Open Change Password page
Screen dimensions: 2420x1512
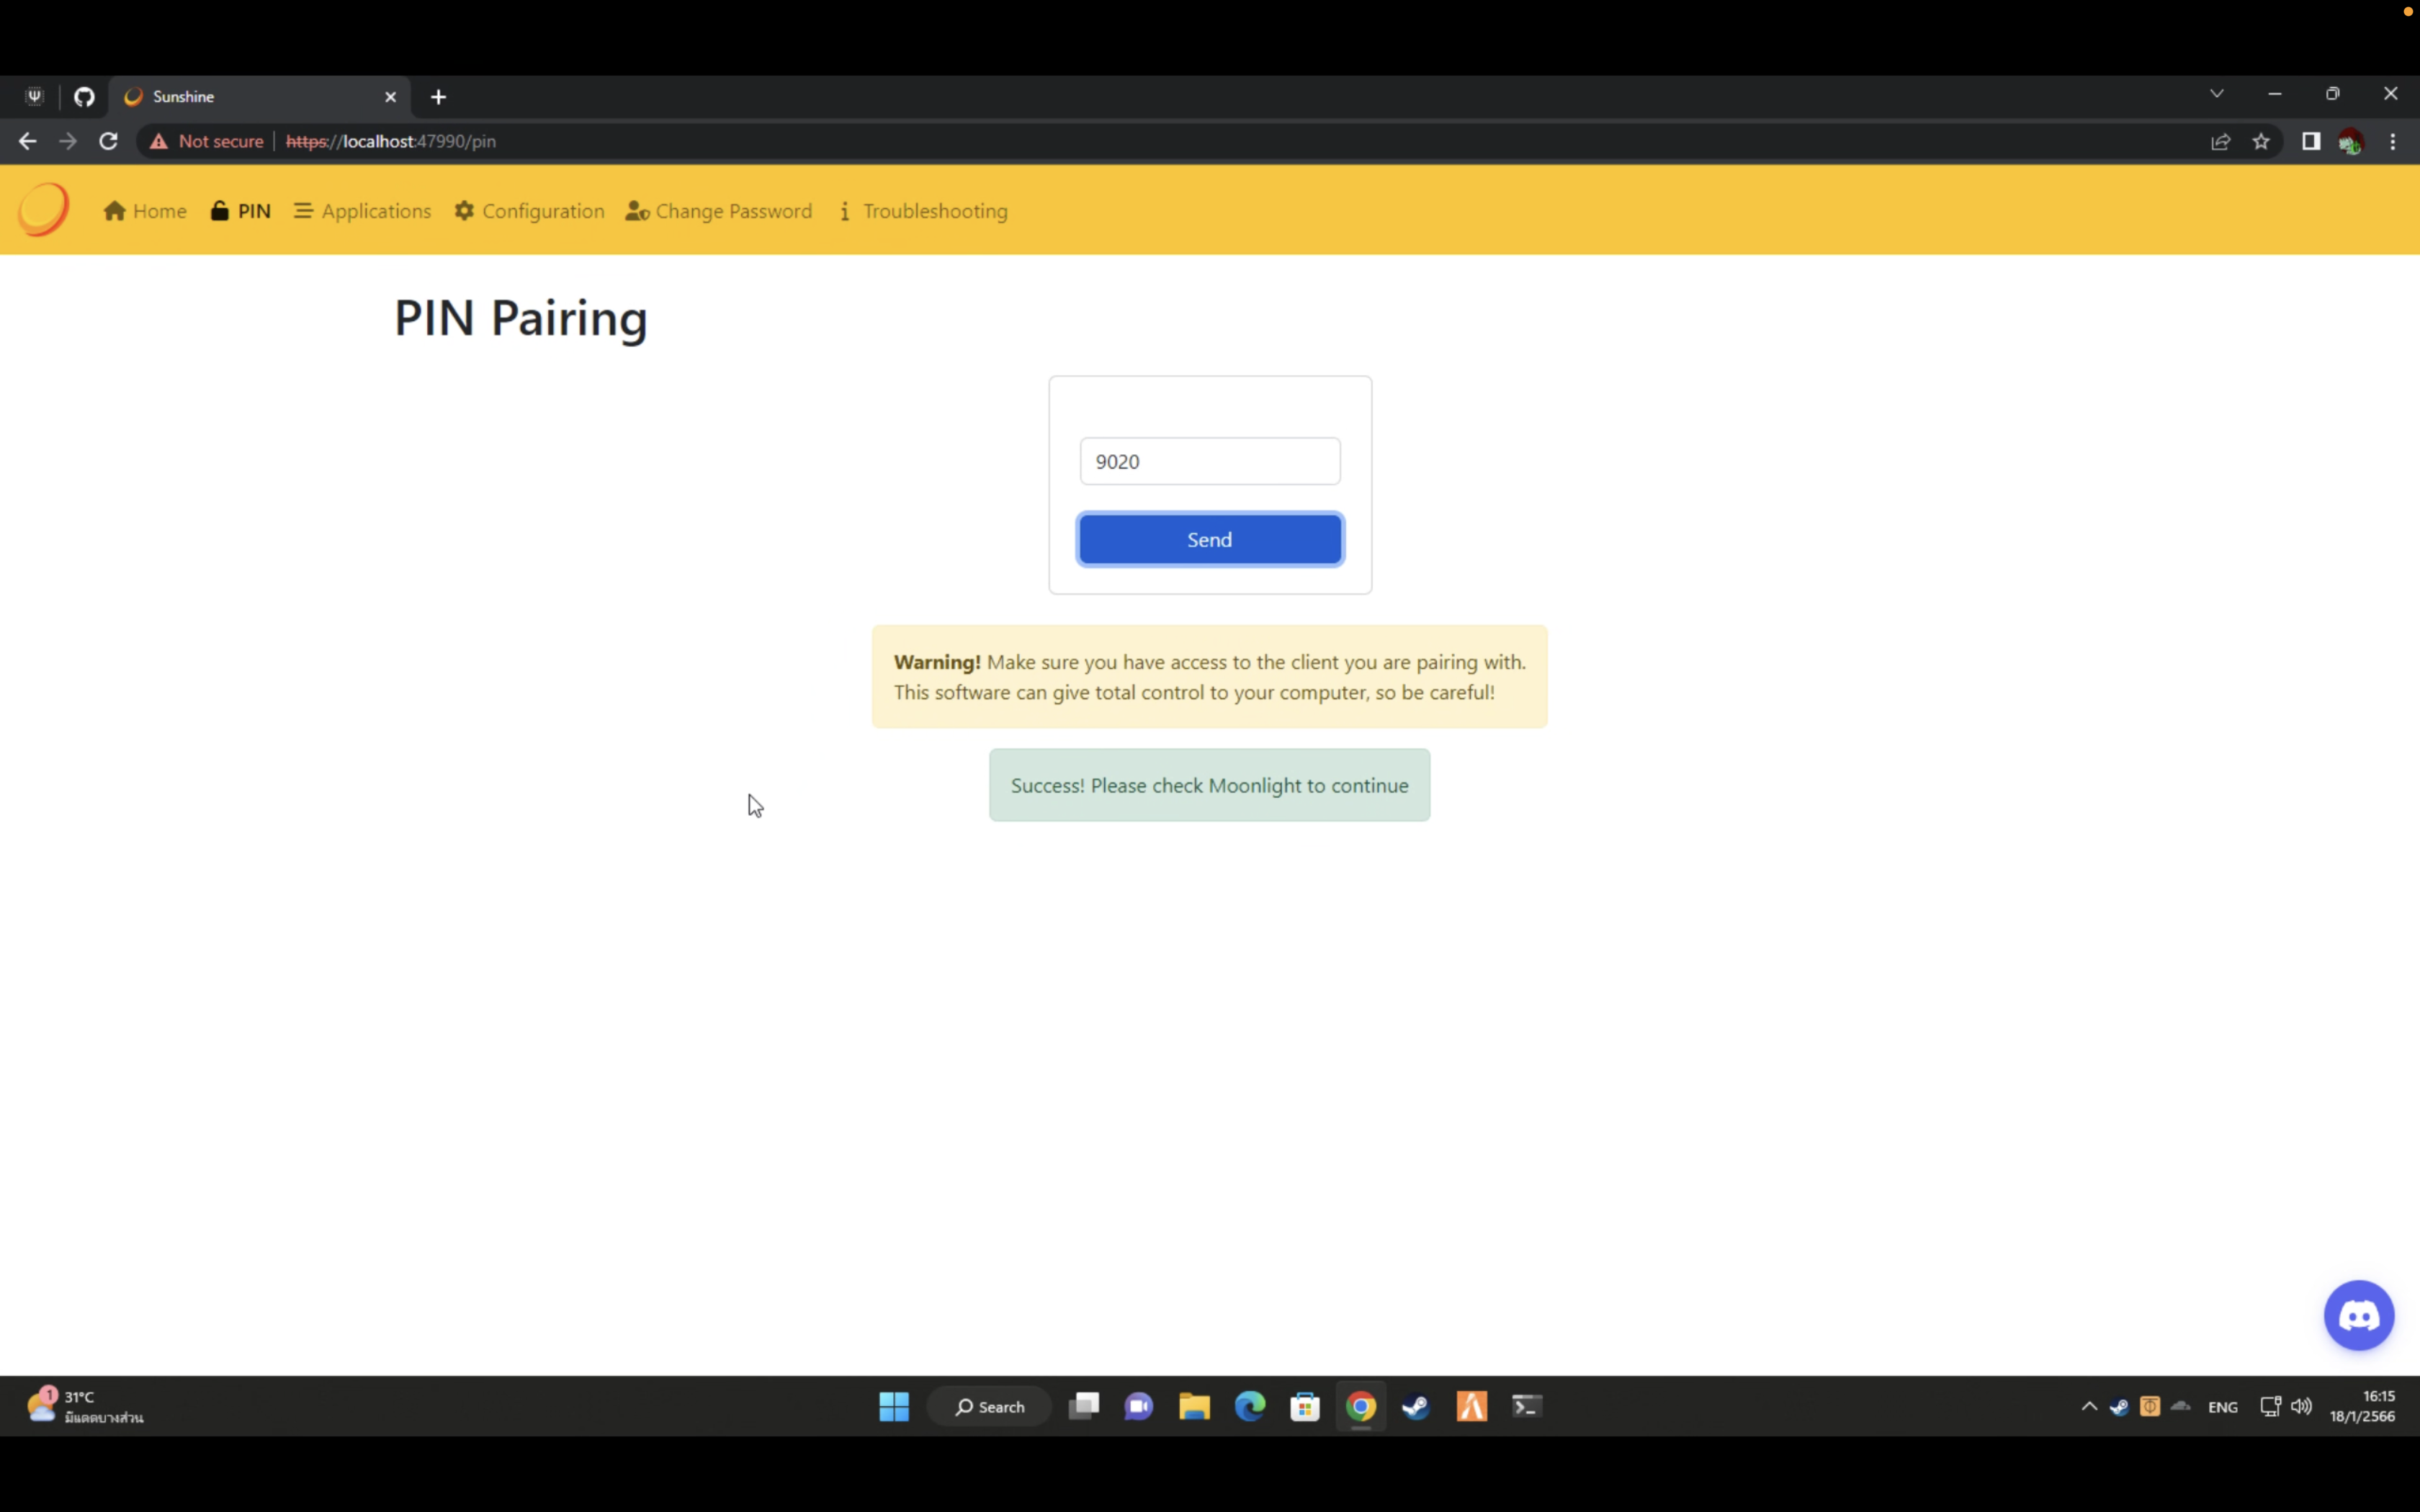pos(719,211)
